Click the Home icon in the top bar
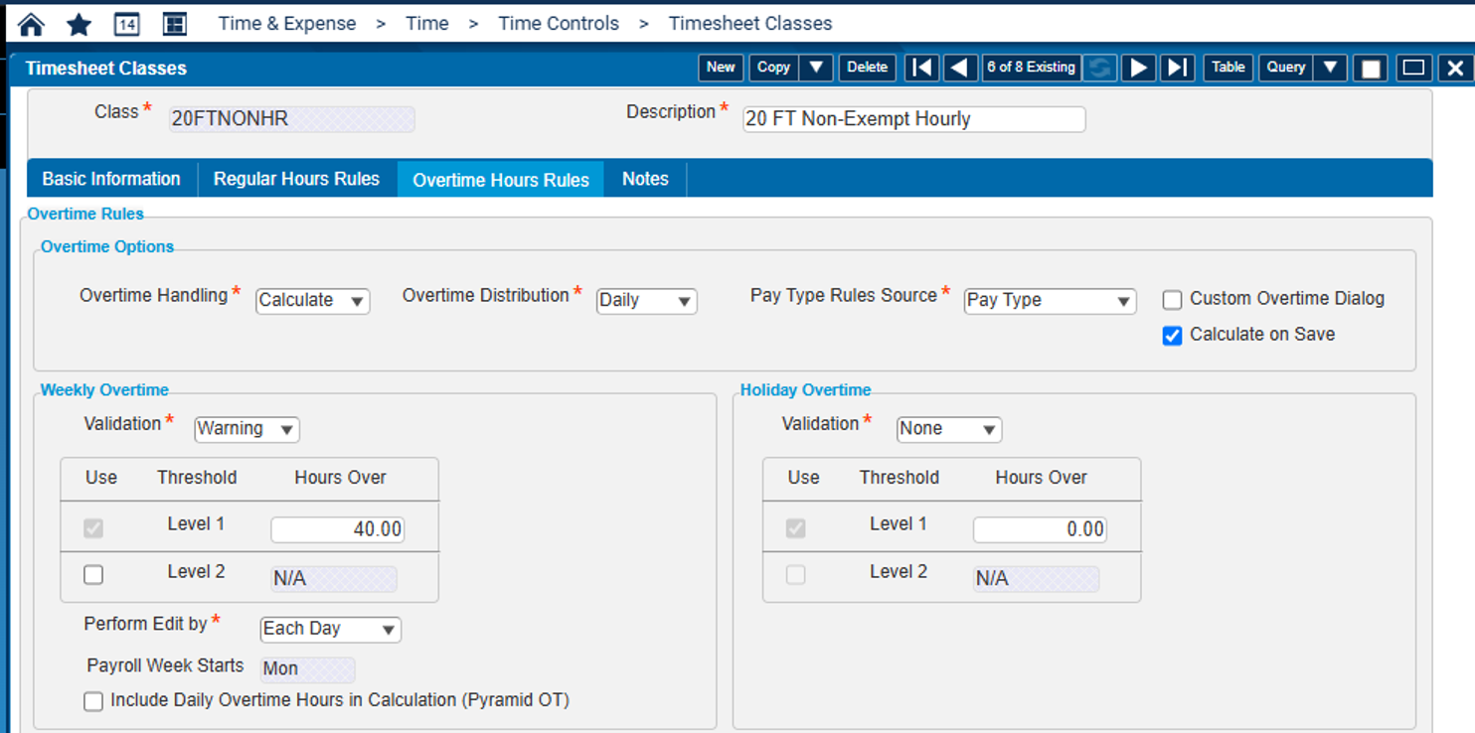The image size is (1475, 733). [x=29, y=22]
